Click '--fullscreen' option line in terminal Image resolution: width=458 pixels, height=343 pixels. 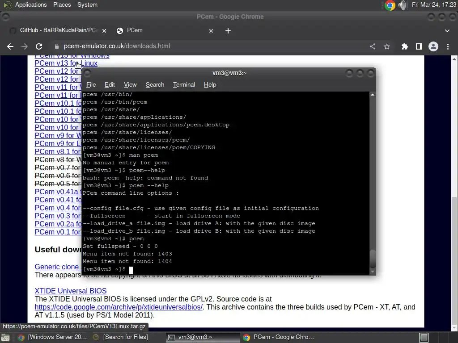161,216
